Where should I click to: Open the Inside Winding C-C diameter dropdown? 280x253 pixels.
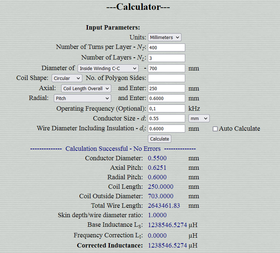coord(108,68)
